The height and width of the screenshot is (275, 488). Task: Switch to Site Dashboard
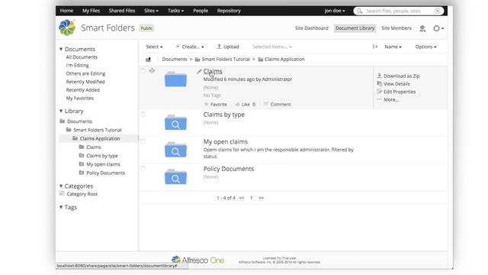(312, 28)
